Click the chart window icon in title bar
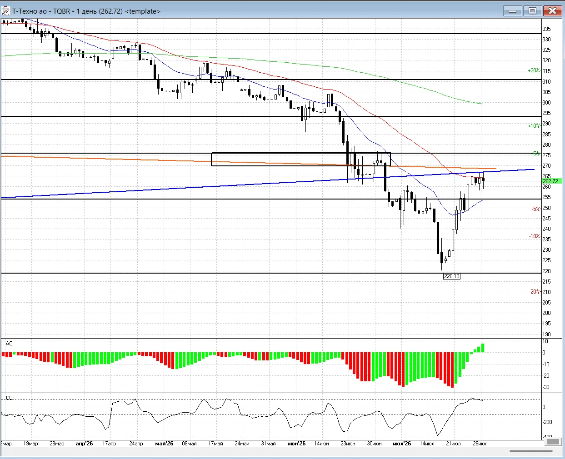 click(6, 11)
